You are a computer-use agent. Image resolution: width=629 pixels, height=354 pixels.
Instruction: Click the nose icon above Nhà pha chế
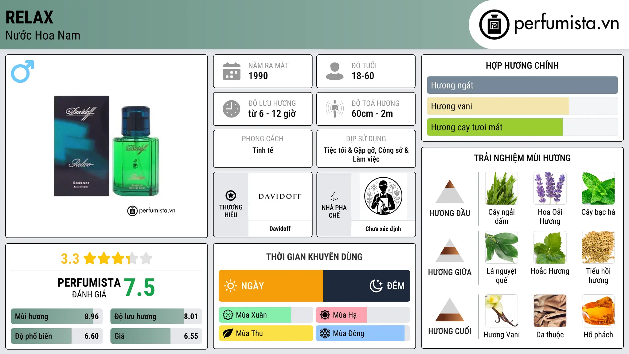pyautogui.click(x=334, y=195)
